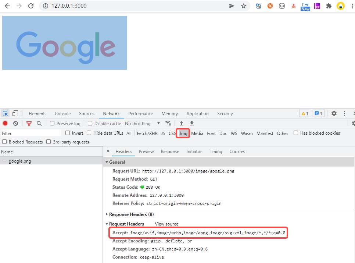View the Initiator tab
355x263 pixels.
[194, 152]
